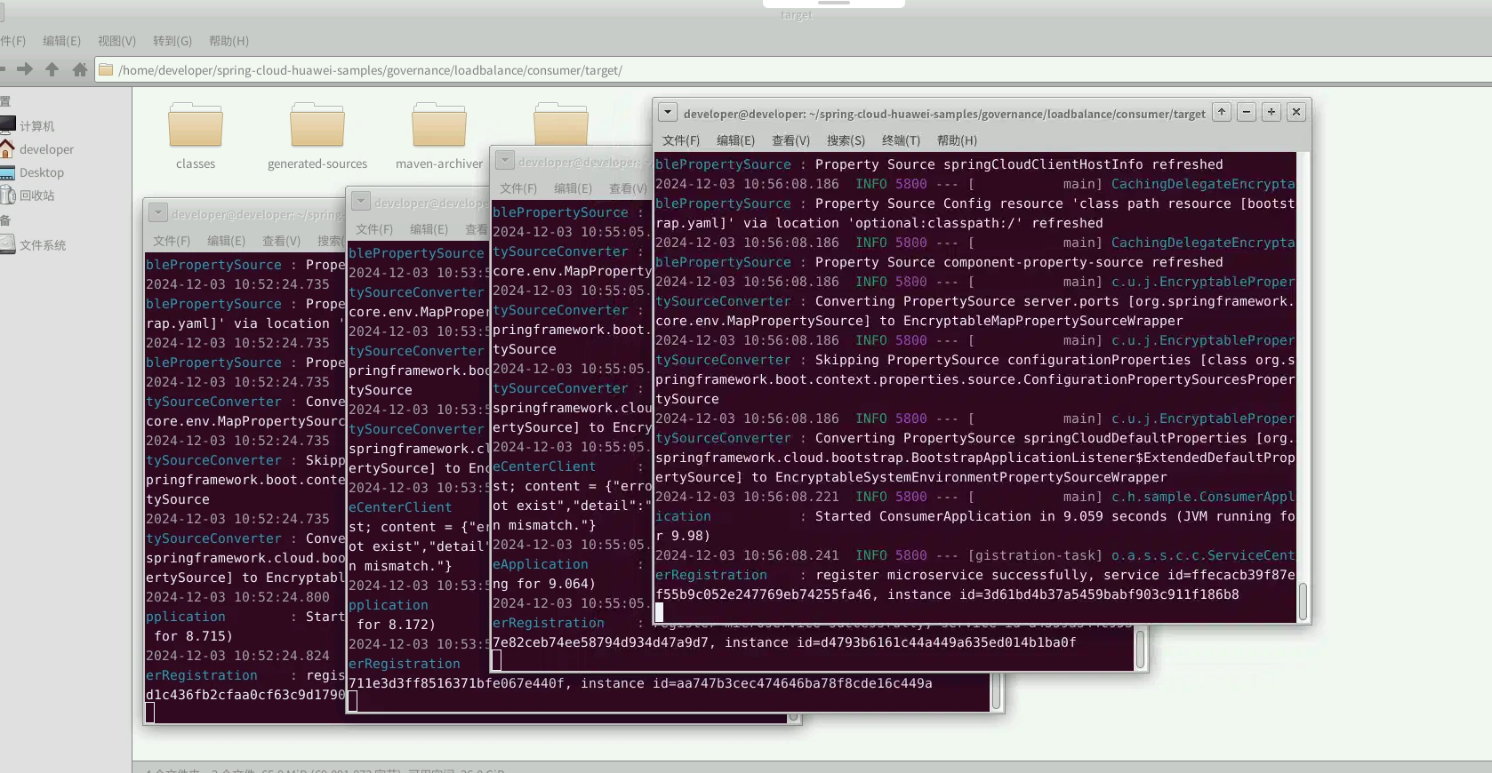Image resolution: width=1492 pixels, height=773 pixels.
Task: Click timestamp "2024-12-03 10:52:24.824"
Action: 237,656
